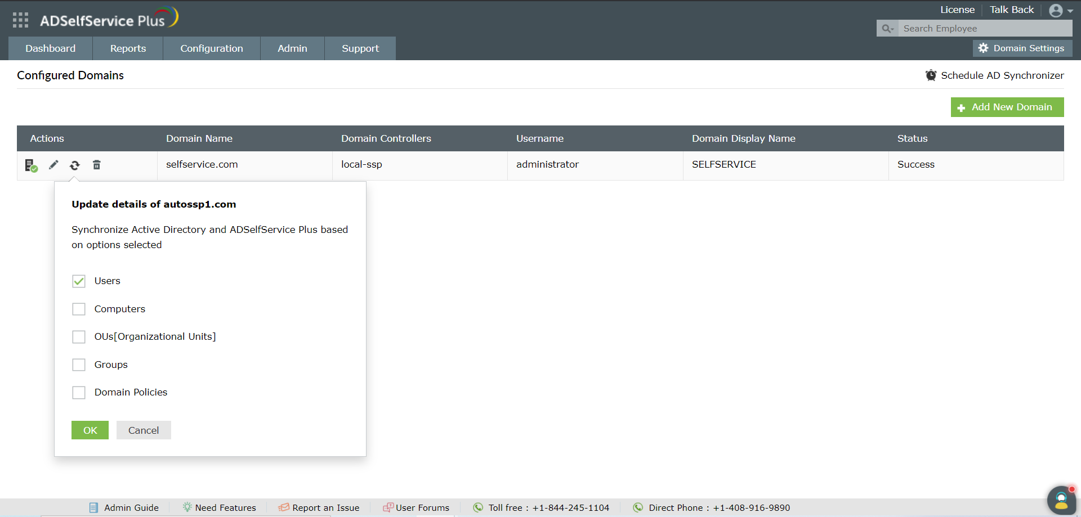Click the Domain Display Name column header

click(744, 138)
